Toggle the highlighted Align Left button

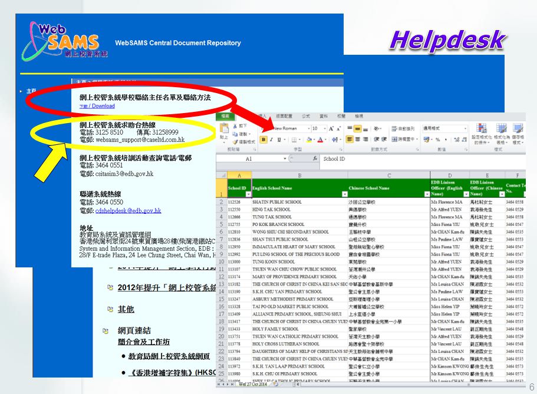click(x=350, y=140)
